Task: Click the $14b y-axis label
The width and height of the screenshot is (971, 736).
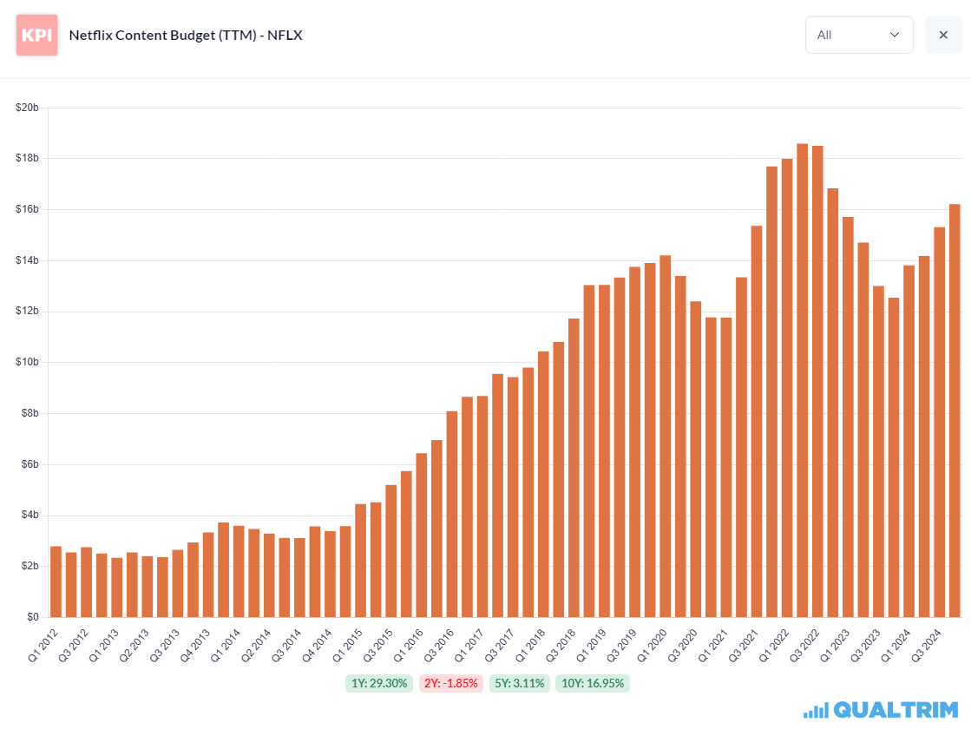Action: [x=27, y=260]
